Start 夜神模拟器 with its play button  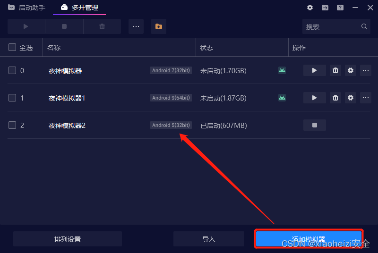coord(314,70)
